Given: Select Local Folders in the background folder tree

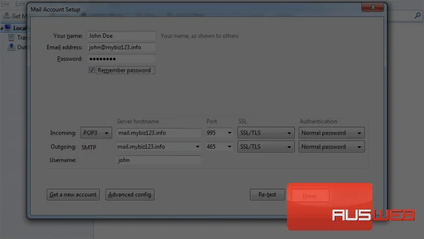Looking at the screenshot, I should coord(20,28).
